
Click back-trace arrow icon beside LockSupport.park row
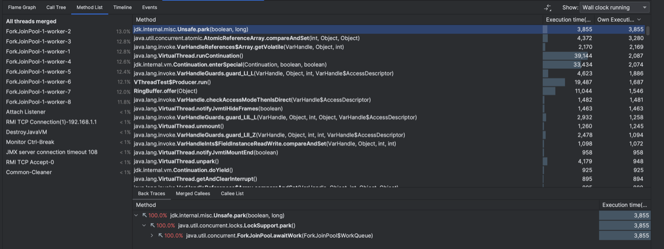coord(153,226)
